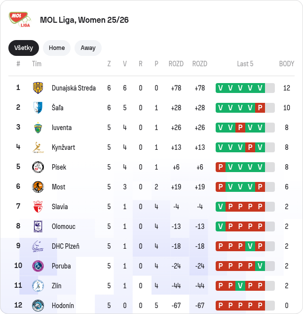Open the Olomouc team link
The height and width of the screenshot is (314, 303).
point(64,226)
